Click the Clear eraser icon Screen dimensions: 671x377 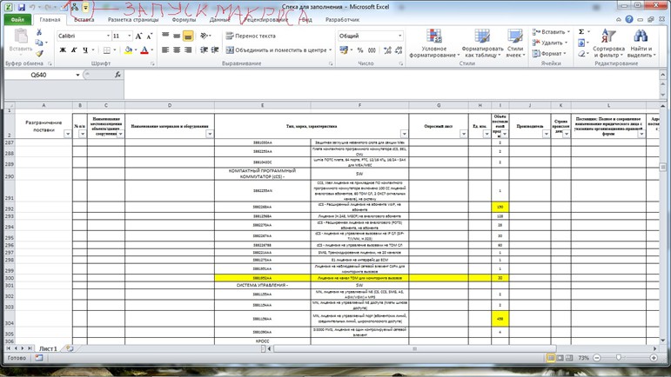(x=581, y=53)
